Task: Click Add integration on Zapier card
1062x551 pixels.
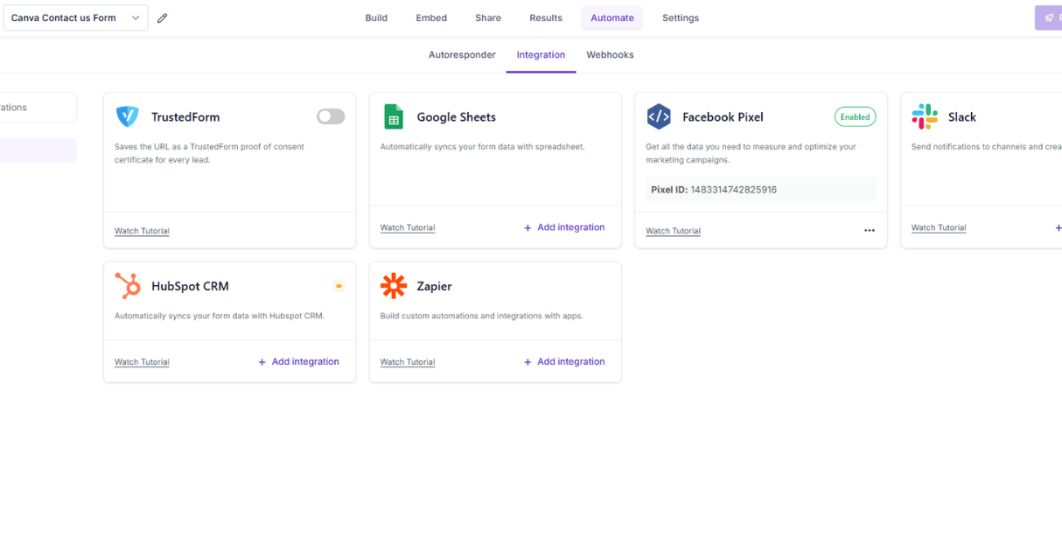Action: pos(564,362)
